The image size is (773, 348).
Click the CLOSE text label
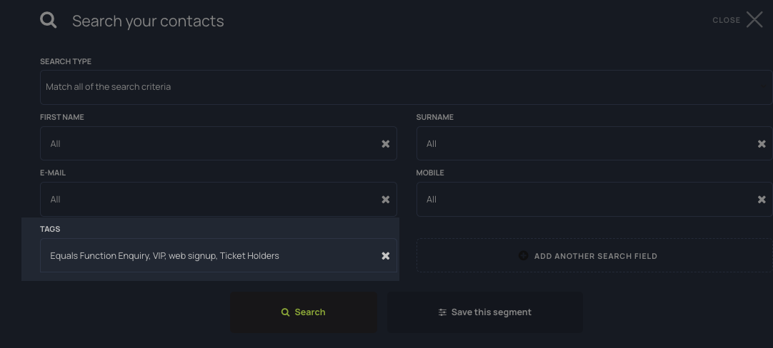pos(726,21)
